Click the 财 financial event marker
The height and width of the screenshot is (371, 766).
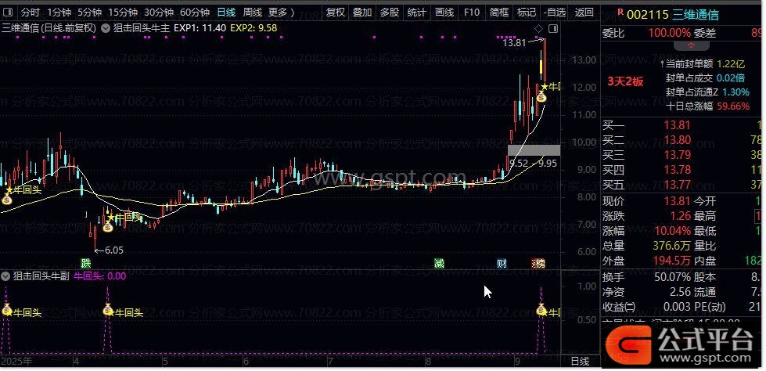tap(501, 262)
